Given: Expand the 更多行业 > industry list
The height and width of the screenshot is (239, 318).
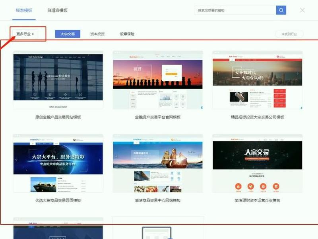Looking at the screenshot, I should click(x=25, y=34).
